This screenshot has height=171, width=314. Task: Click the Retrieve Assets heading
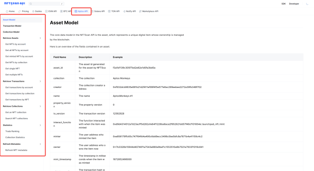(11, 38)
